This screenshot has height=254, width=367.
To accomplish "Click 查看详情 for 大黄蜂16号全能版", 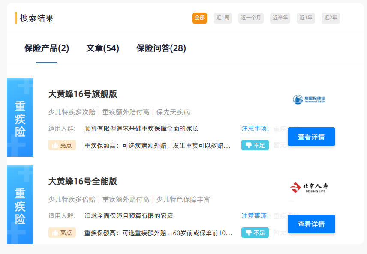I will [x=311, y=224].
